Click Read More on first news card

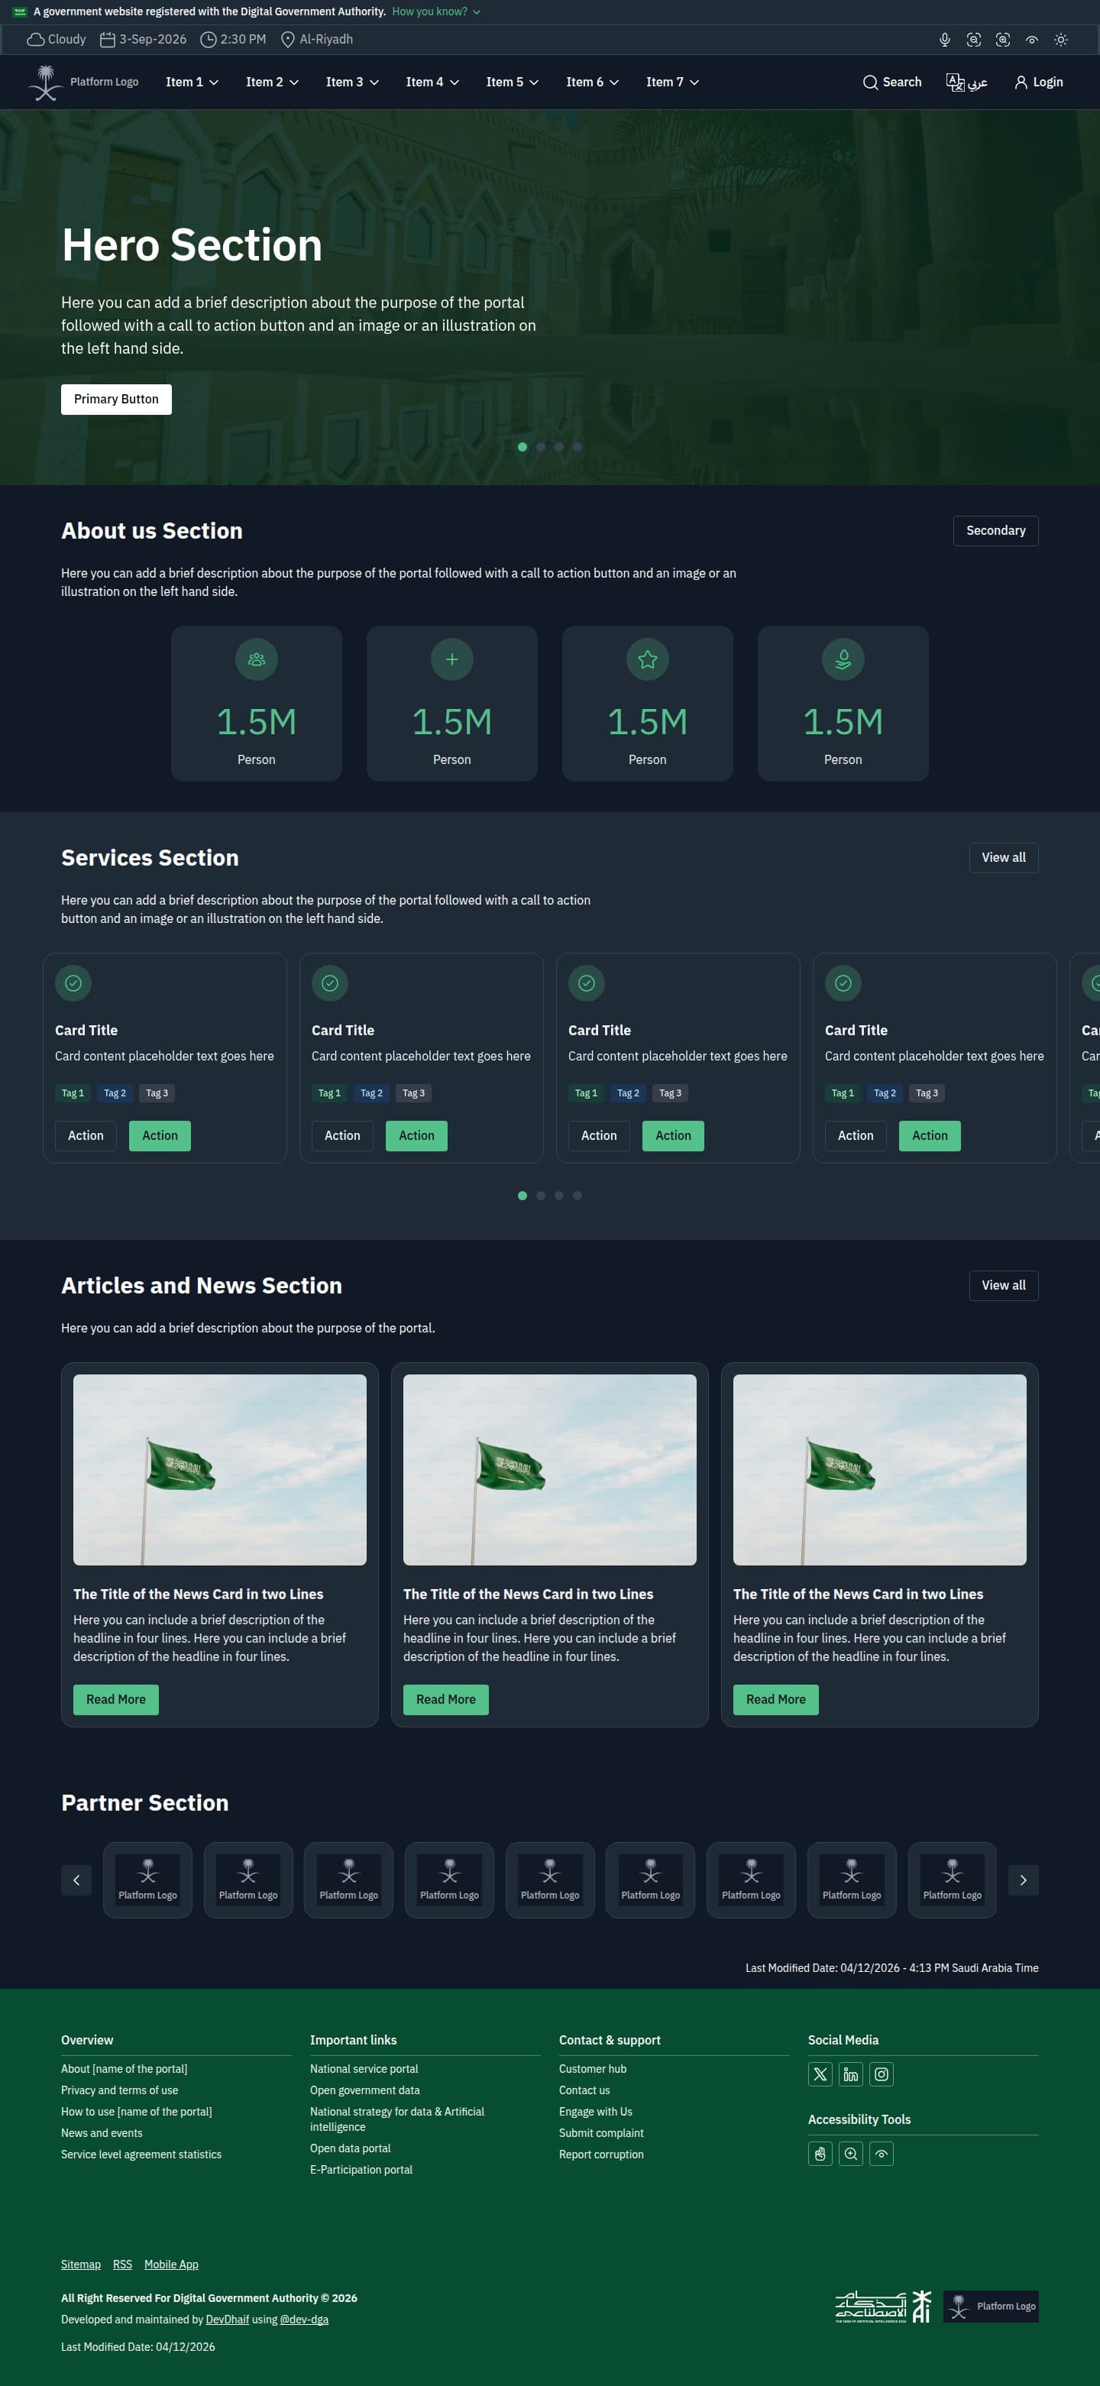click(x=116, y=1700)
